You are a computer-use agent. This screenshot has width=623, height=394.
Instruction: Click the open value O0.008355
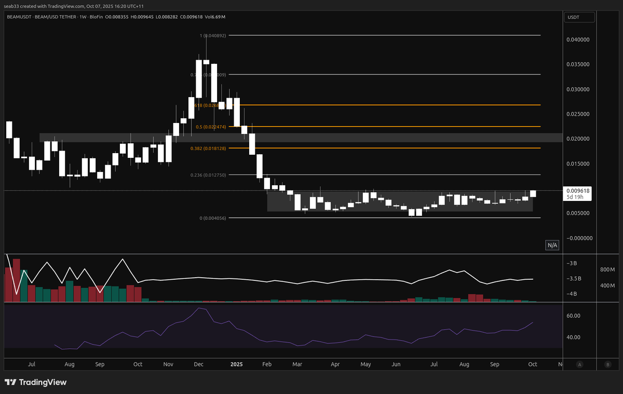tap(116, 17)
